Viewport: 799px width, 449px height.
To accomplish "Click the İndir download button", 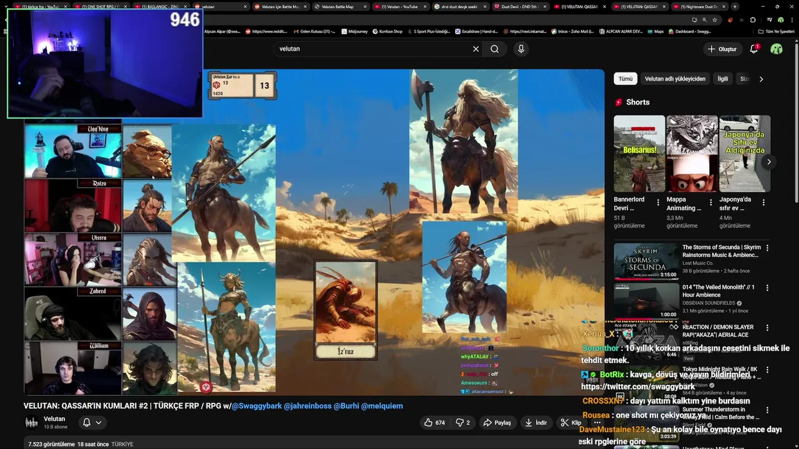I will tap(536, 422).
